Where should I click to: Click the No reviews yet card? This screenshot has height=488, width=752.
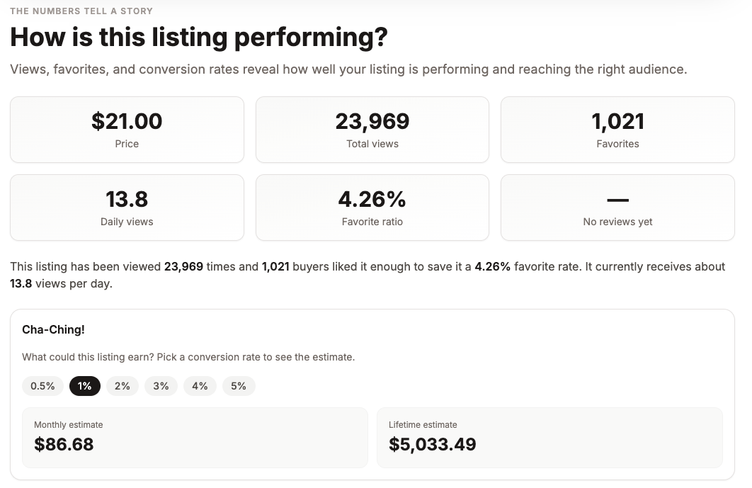click(x=617, y=208)
